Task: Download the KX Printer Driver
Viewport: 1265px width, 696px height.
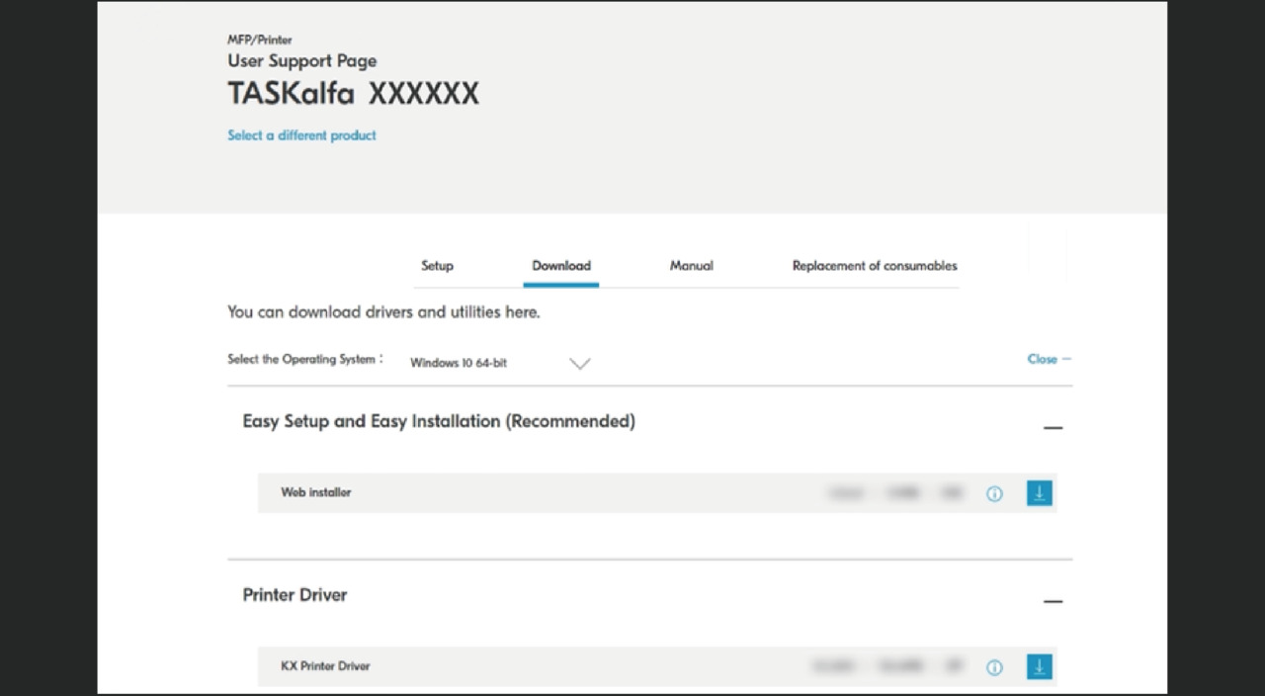Action: (1039, 666)
